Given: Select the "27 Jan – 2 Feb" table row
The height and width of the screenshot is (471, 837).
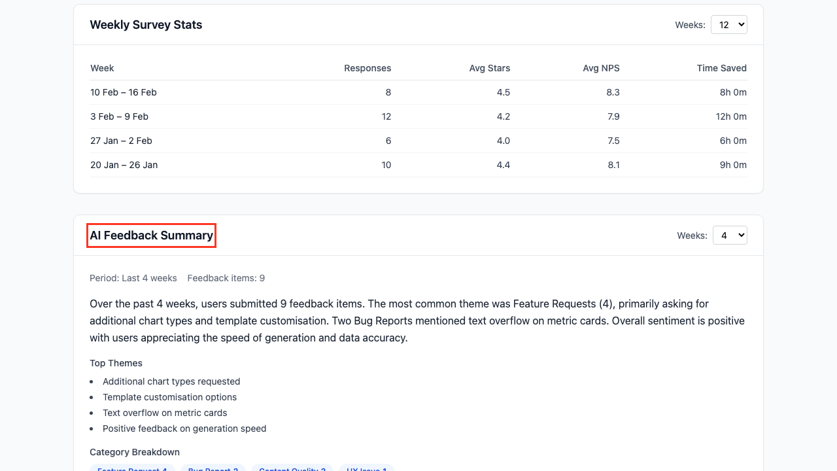Looking at the screenshot, I should (121, 141).
